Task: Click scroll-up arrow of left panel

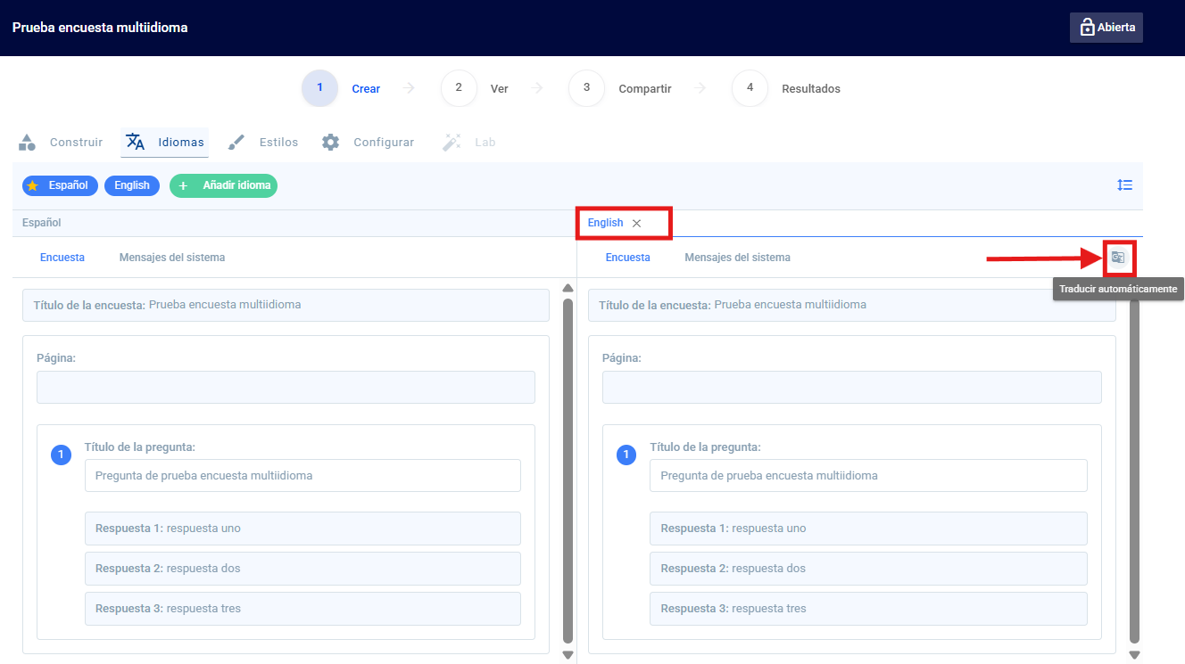Action: pos(568,288)
